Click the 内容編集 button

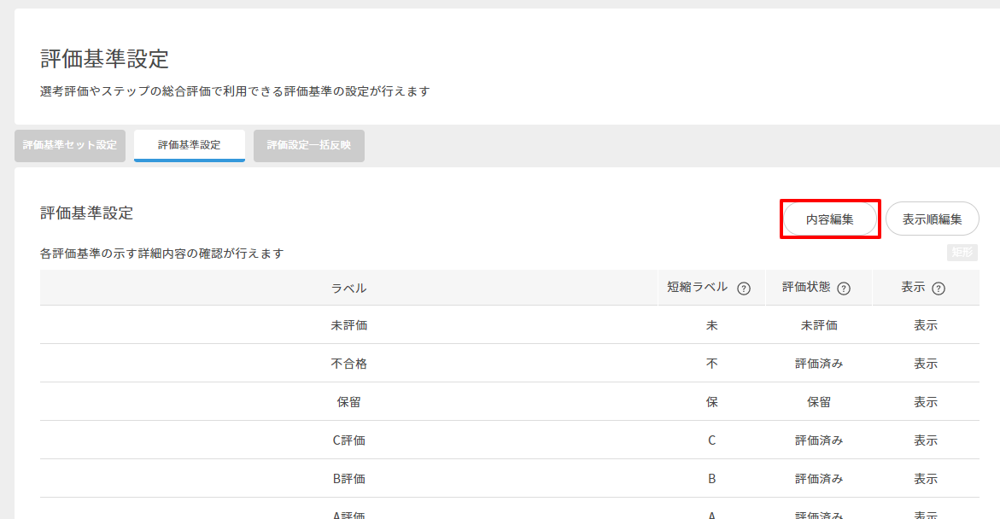pyautogui.click(x=830, y=219)
